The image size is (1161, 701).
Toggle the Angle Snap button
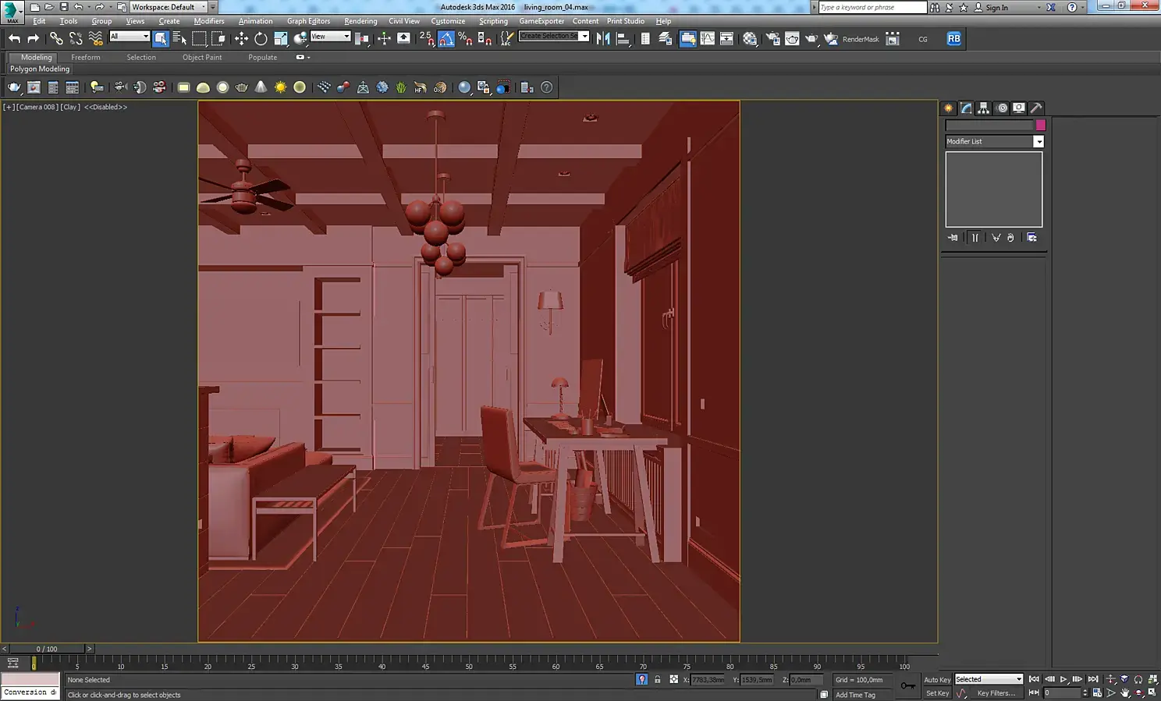point(446,38)
